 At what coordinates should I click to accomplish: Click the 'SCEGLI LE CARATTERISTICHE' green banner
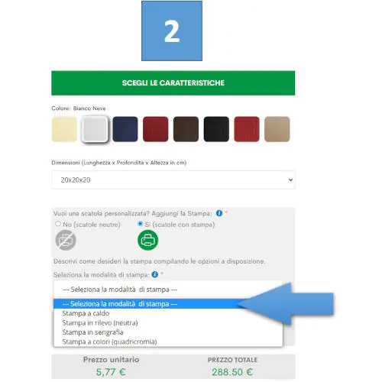coord(173,83)
